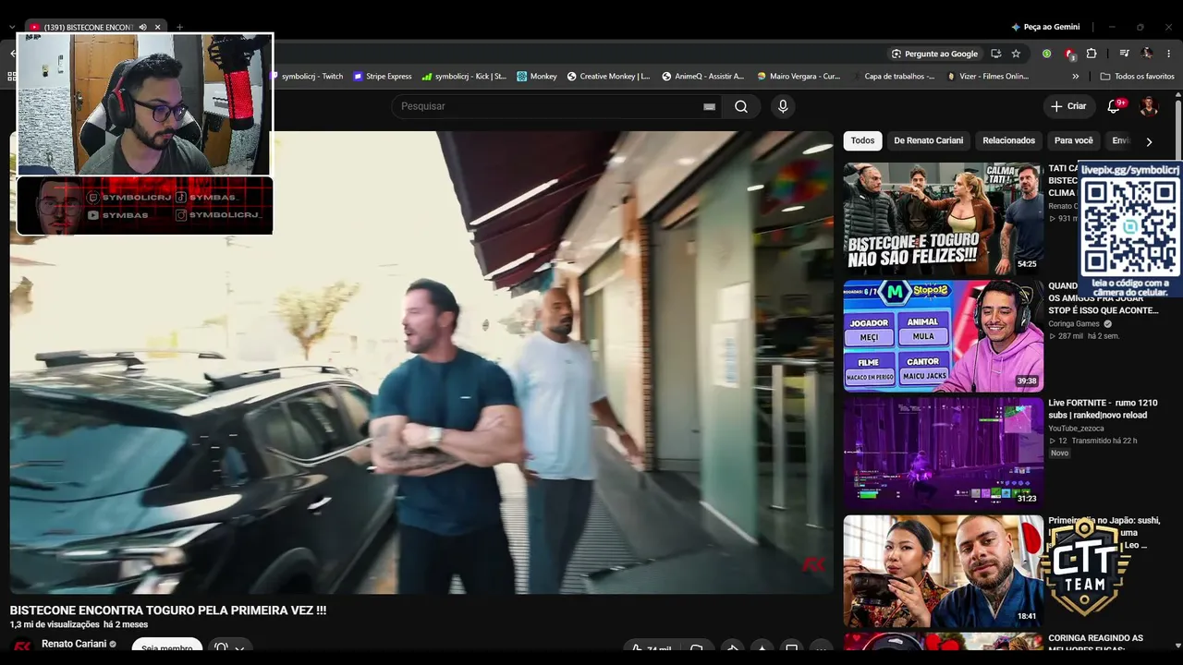Screen dimensions: 1183x665
Task: Open the on-screen keyboard icon in search box
Action: click(x=709, y=106)
